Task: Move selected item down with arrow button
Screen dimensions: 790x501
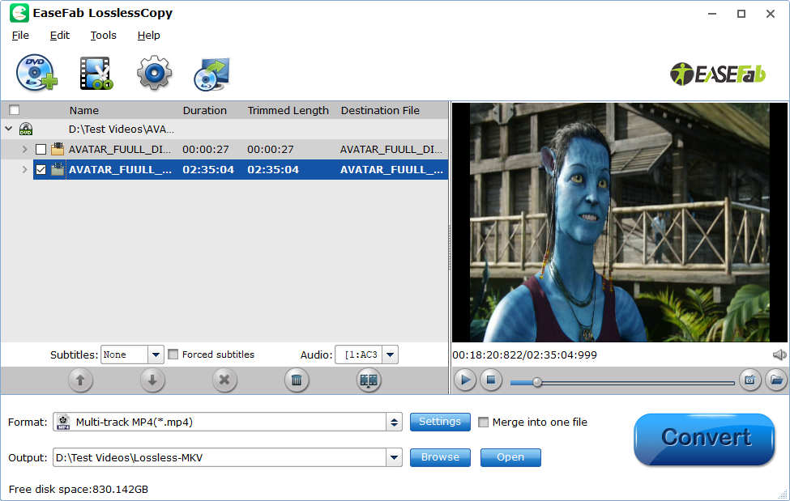Action: [152, 380]
